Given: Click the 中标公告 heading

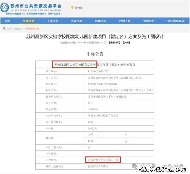Looking at the screenshot, I should pos(95,54).
